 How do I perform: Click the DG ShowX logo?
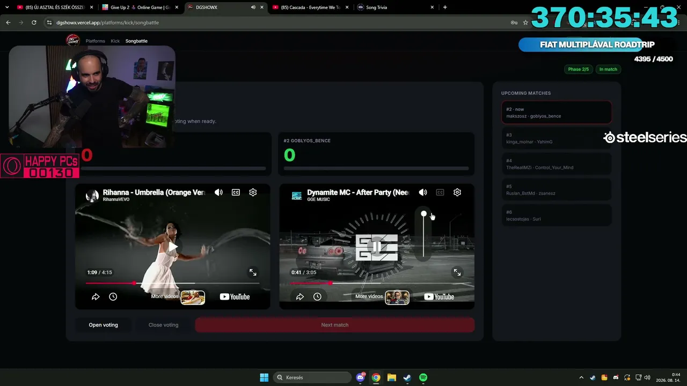click(73, 41)
